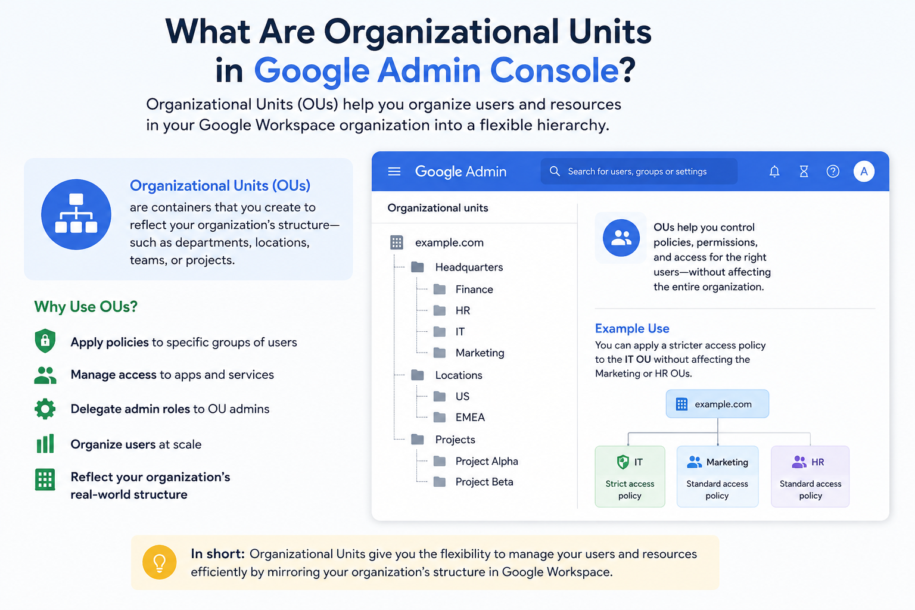Click the green bar chart Organize users icon

click(x=45, y=444)
